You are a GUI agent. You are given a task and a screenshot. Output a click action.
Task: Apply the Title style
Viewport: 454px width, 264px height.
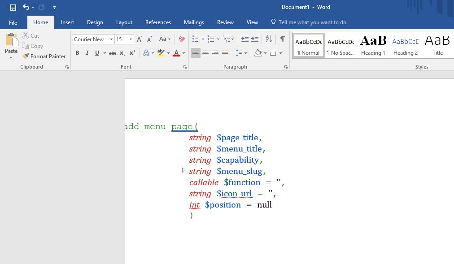[x=437, y=46]
